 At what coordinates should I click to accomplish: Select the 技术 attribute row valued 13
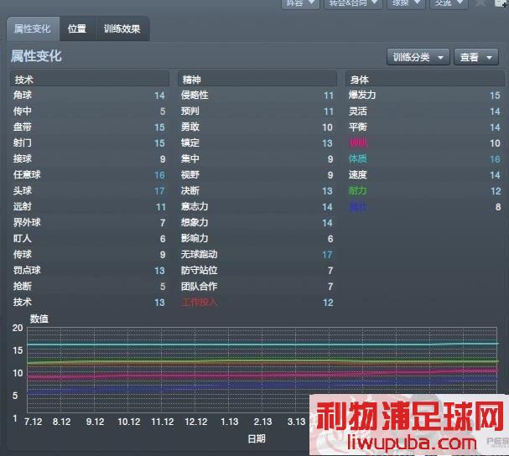tap(90, 302)
